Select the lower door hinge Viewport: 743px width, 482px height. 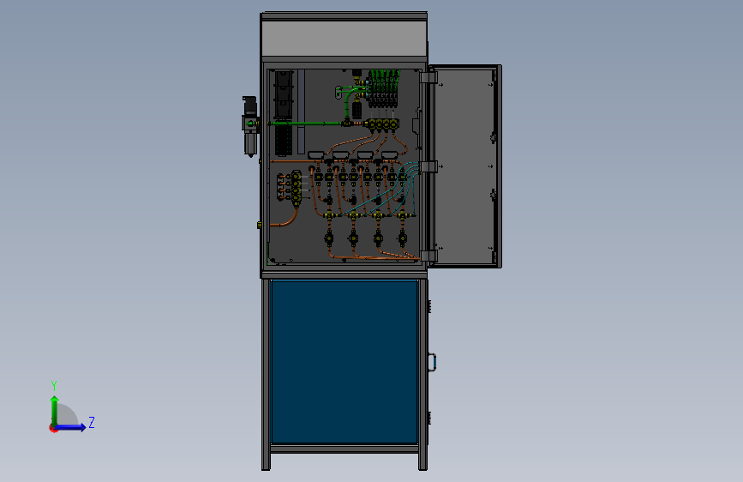(428, 256)
